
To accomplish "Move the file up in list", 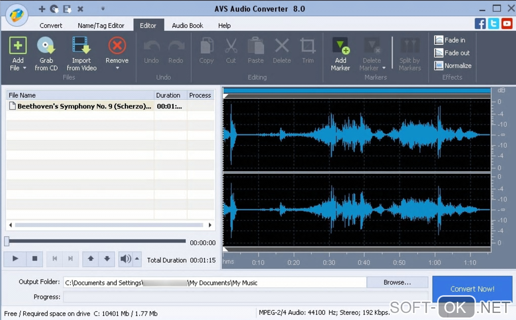I will coord(91,259).
